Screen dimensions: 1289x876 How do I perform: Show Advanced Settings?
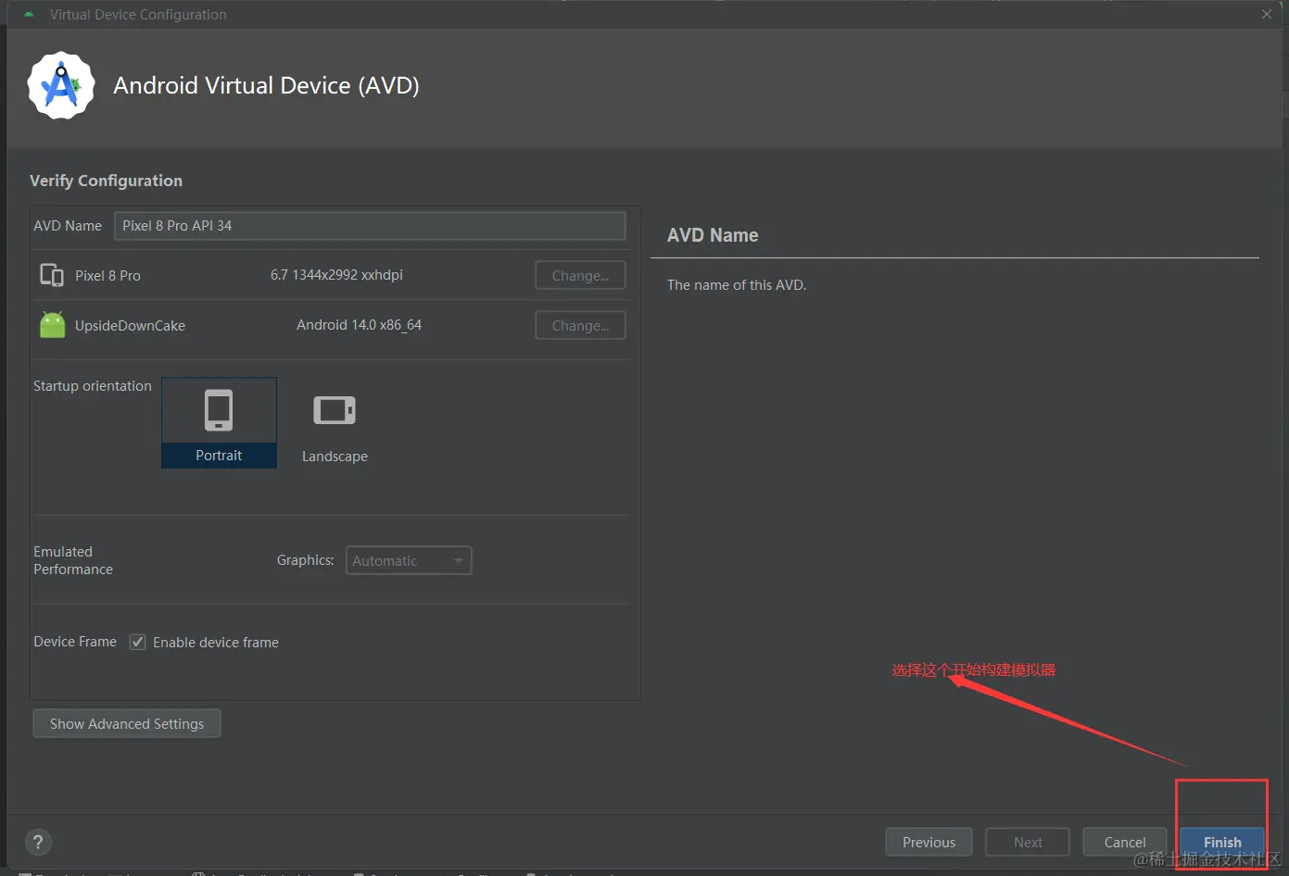point(127,723)
